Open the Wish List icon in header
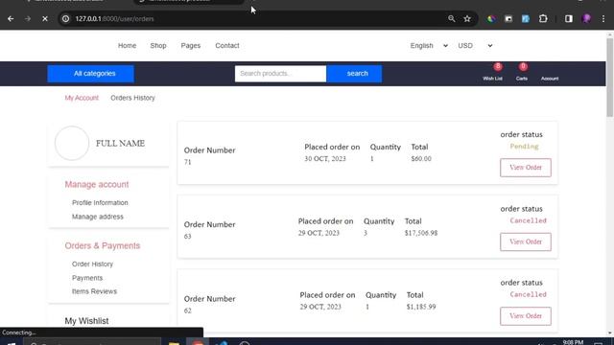 coord(492,73)
